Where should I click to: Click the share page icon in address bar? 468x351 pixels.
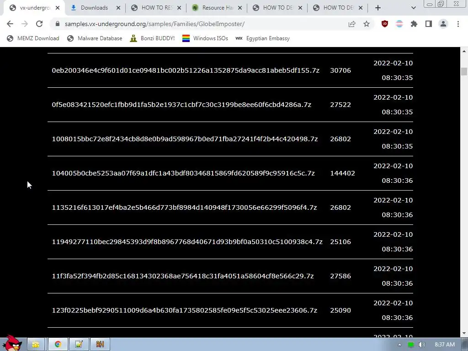click(352, 24)
